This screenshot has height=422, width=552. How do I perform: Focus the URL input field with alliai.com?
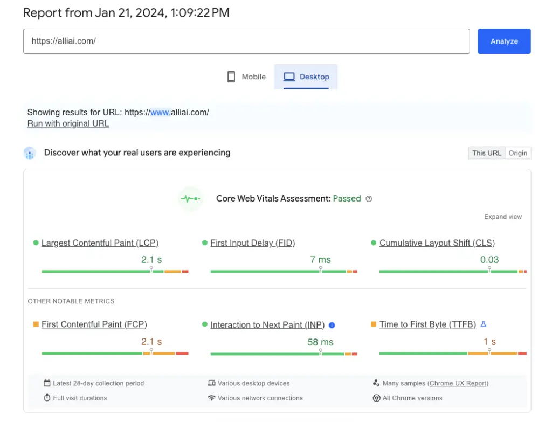point(246,41)
